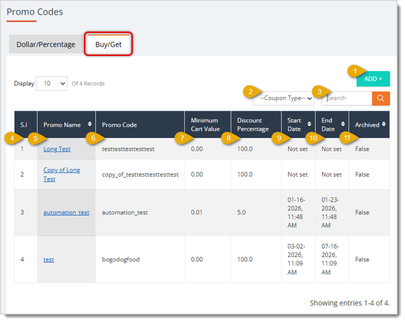Click the S.I column header

pos(26,125)
